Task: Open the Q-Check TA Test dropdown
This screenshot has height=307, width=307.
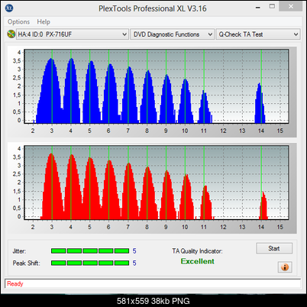Action: point(258,34)
